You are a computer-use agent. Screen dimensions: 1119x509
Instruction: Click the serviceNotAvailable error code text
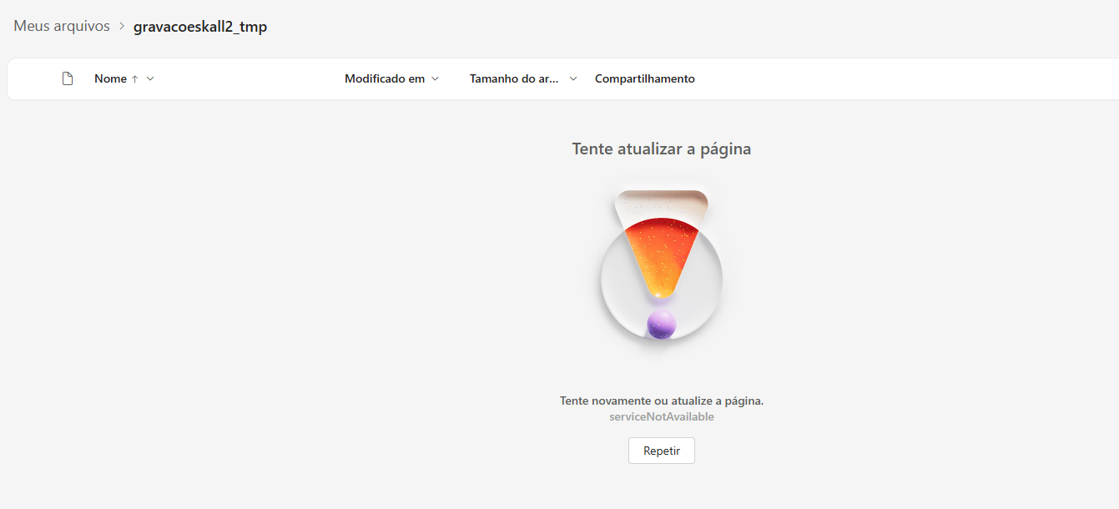tap(662, 416)
